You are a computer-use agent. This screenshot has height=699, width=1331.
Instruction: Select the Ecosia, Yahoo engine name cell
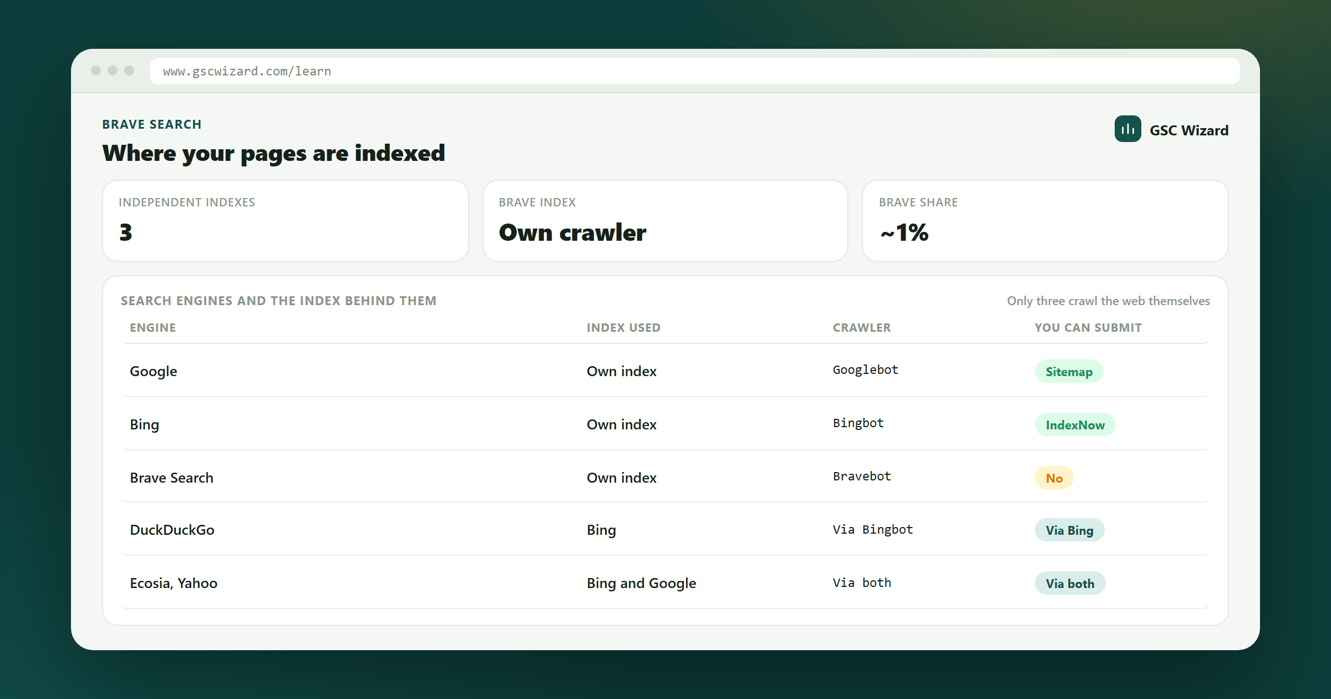pos(174,583)
